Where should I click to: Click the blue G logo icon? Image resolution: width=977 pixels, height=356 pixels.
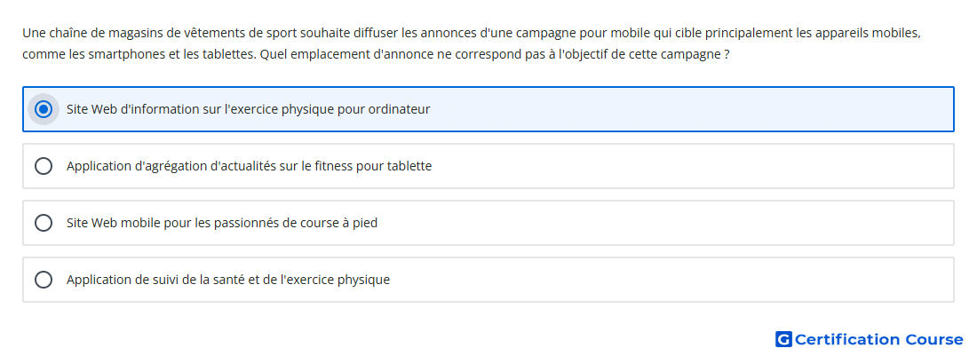point(783,339)
